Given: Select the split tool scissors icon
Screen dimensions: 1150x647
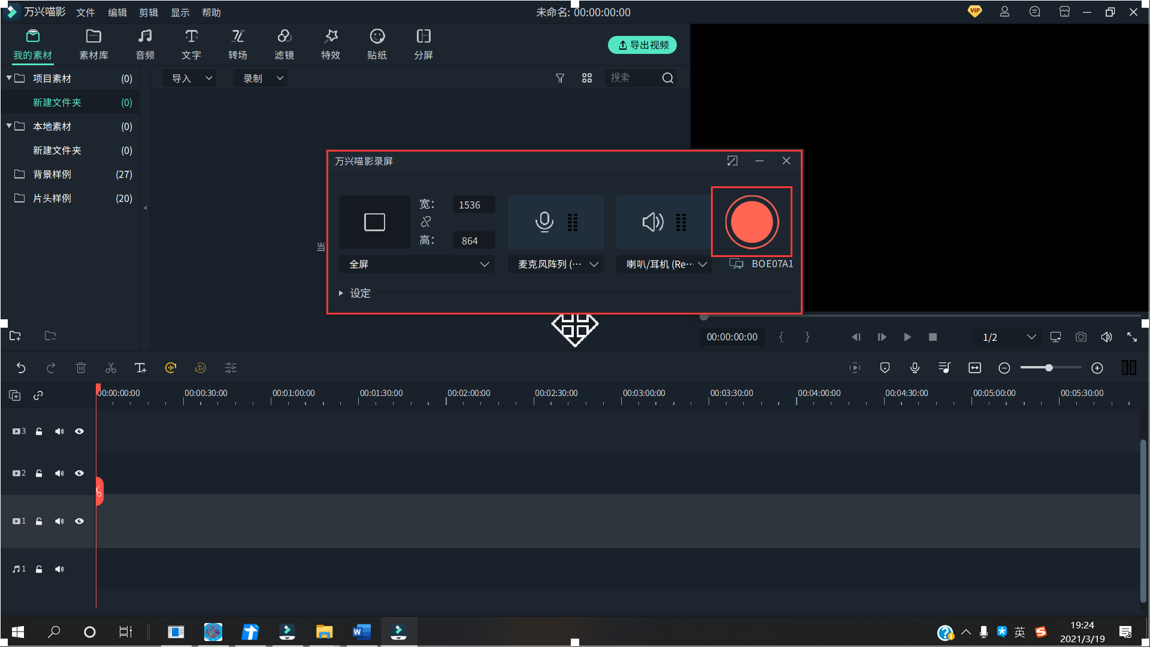Looking at the screenshot, I should 111,368.
